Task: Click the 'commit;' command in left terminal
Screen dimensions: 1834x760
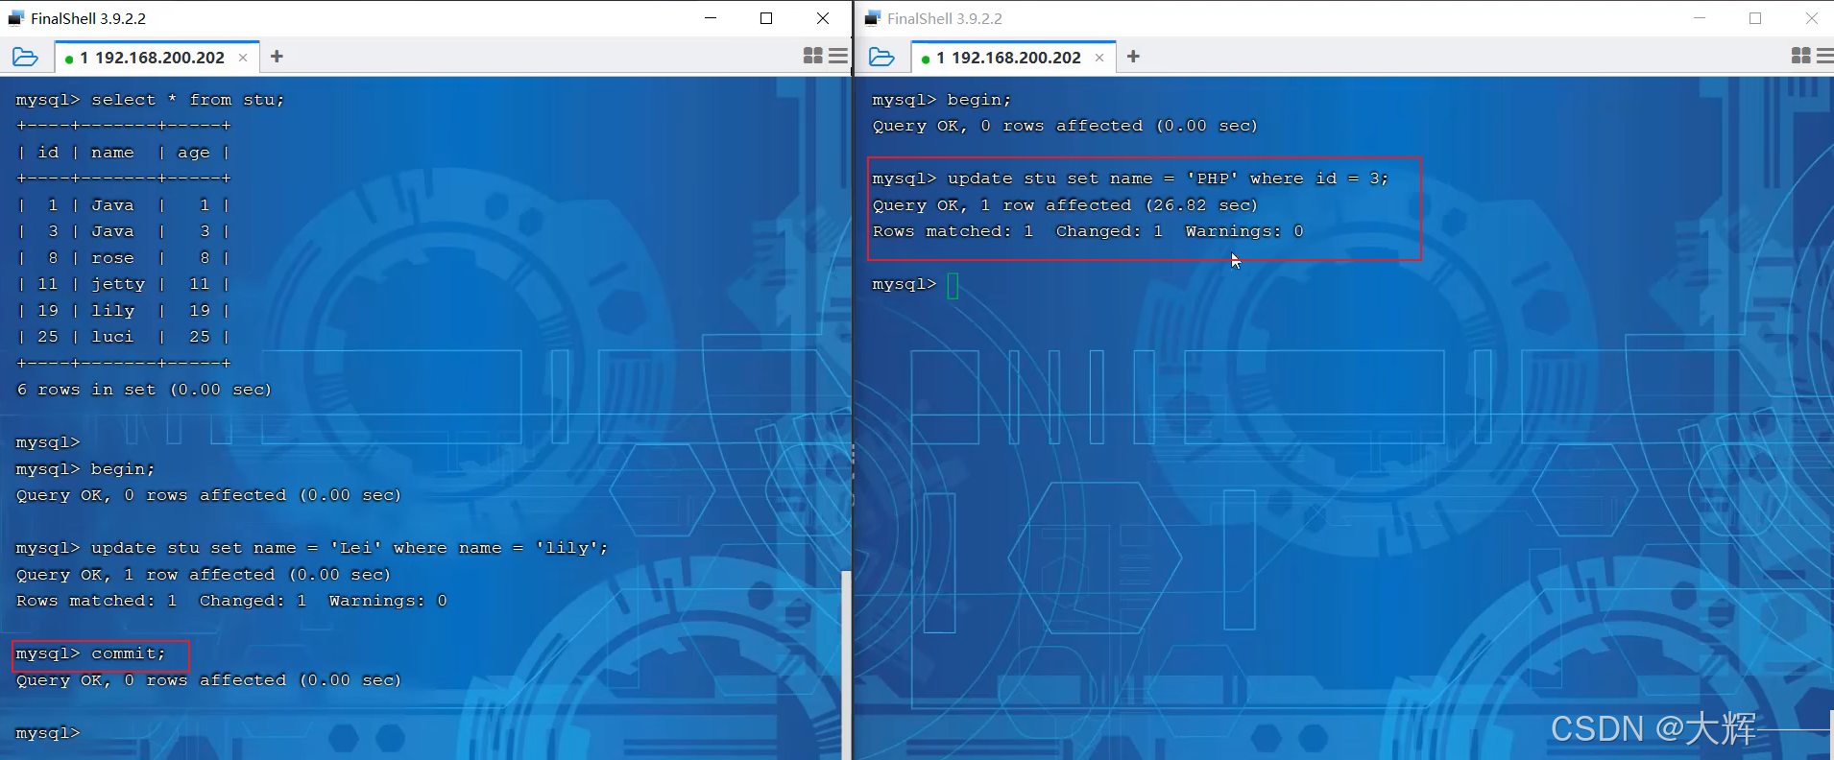Action: tap(128, 653)
